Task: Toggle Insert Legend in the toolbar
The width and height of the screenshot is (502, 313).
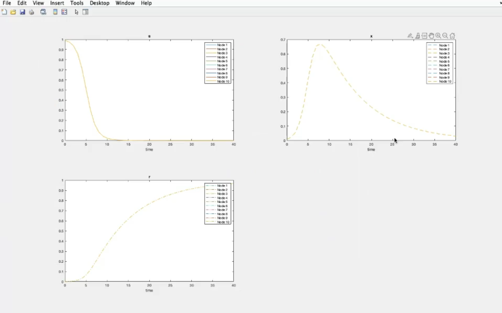Action: point(64,12)
